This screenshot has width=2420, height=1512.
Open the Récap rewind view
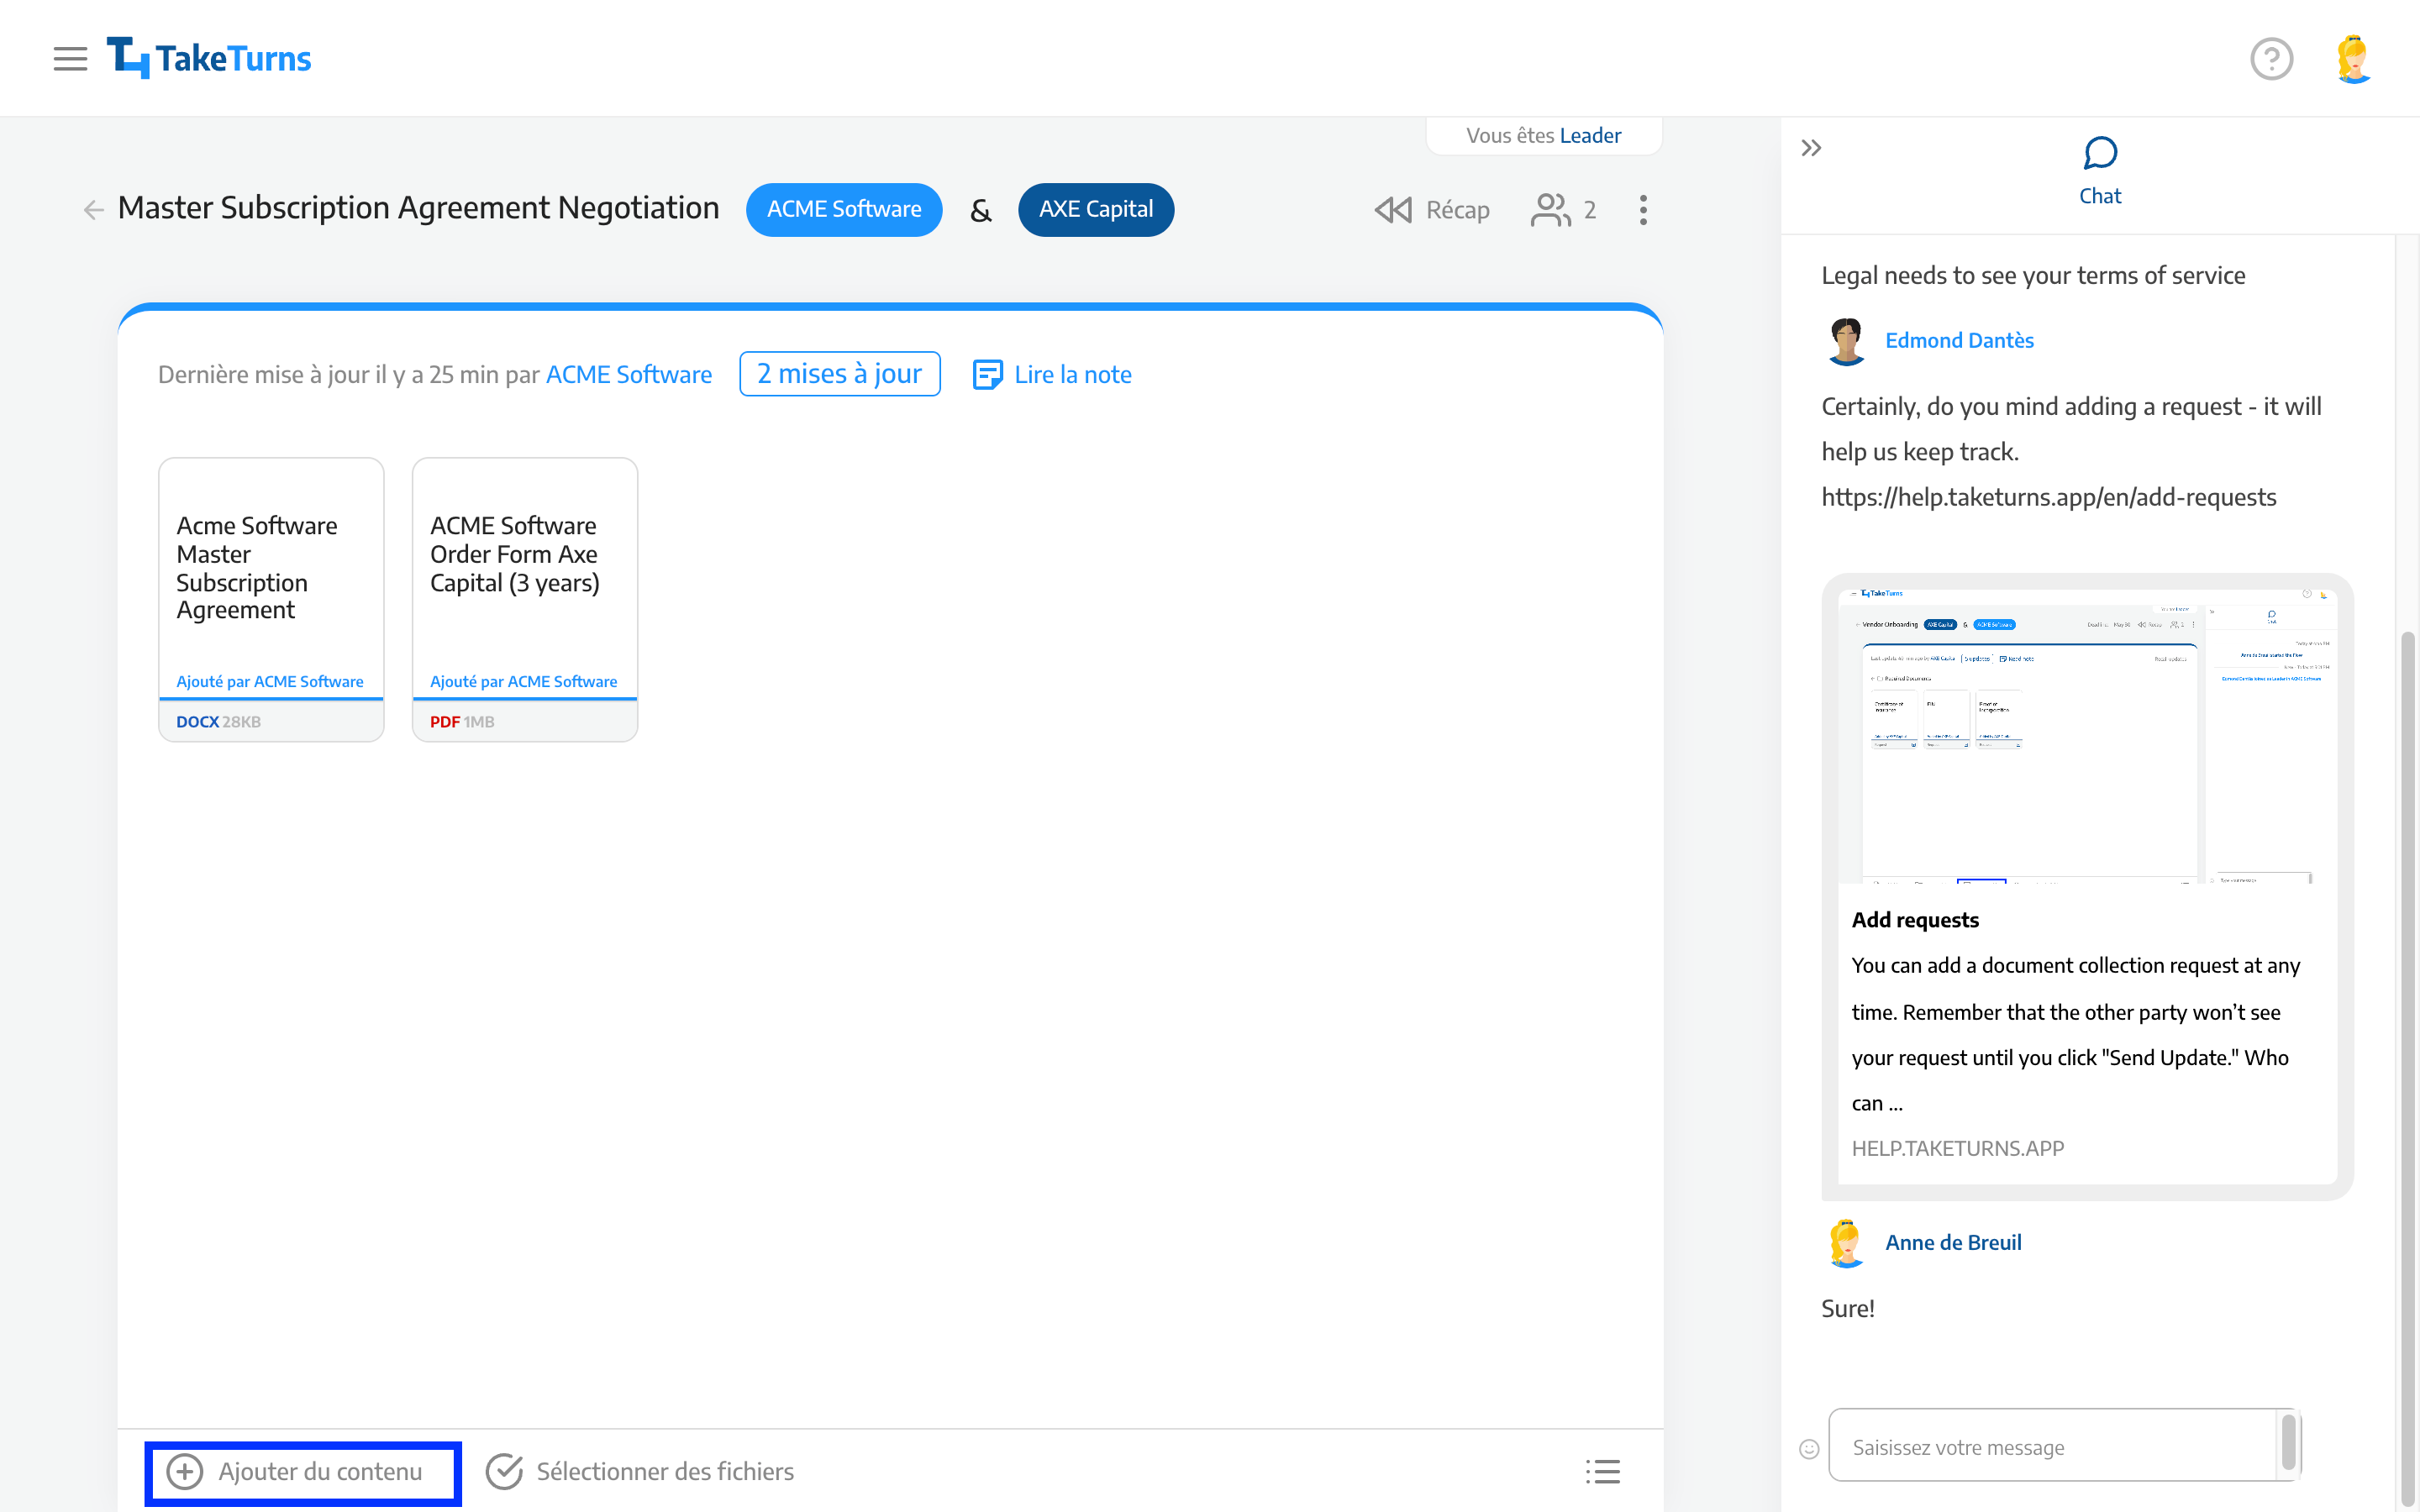pyautogui.click(x=1432, y=210)
